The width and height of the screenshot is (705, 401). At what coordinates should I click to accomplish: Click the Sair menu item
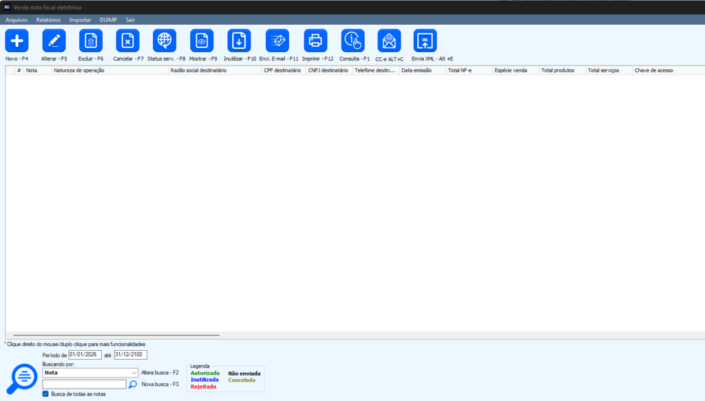point(130,20)
